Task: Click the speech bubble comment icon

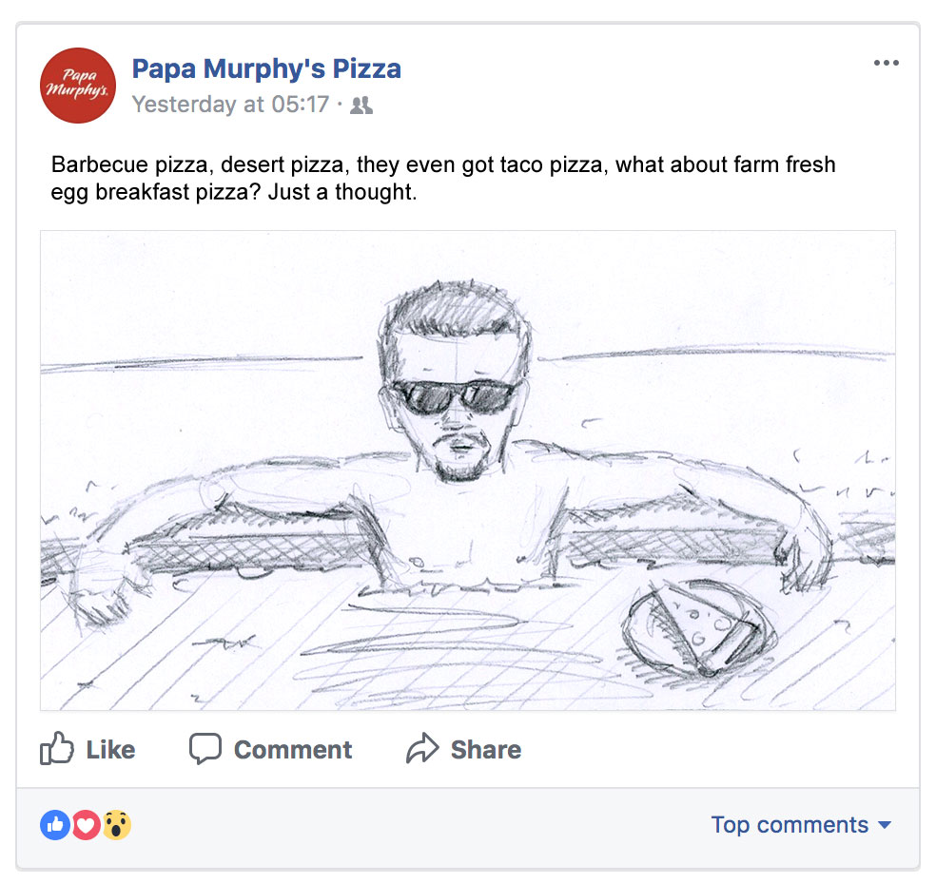Action: pos(205,749)
